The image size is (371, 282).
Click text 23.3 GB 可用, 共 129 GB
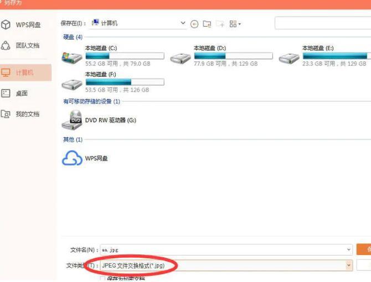334,64
